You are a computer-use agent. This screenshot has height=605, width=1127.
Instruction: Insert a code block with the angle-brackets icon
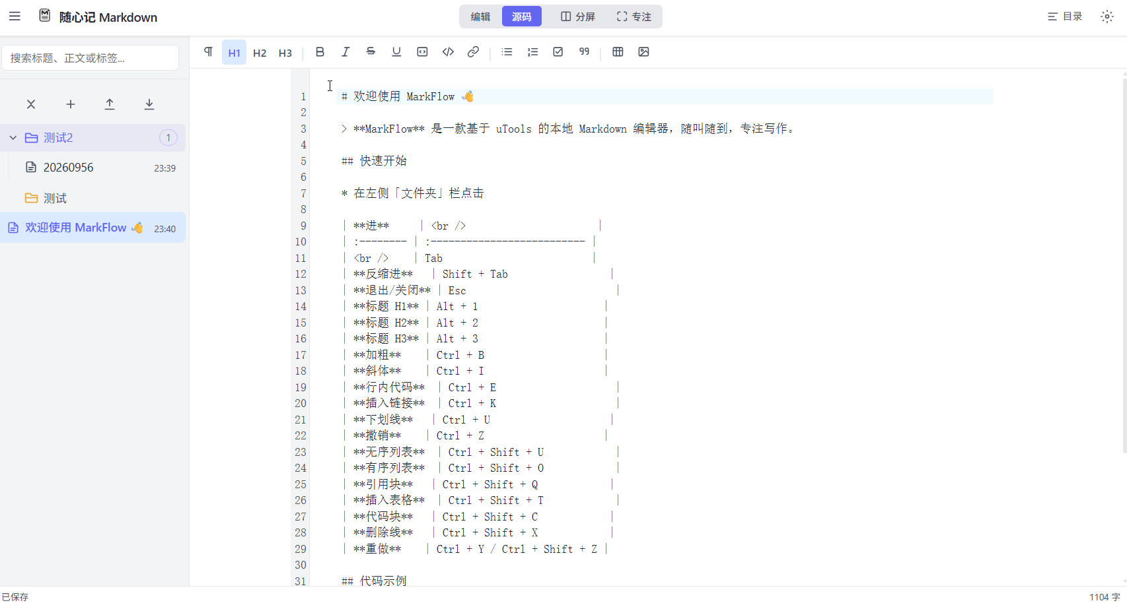(448, 52)
